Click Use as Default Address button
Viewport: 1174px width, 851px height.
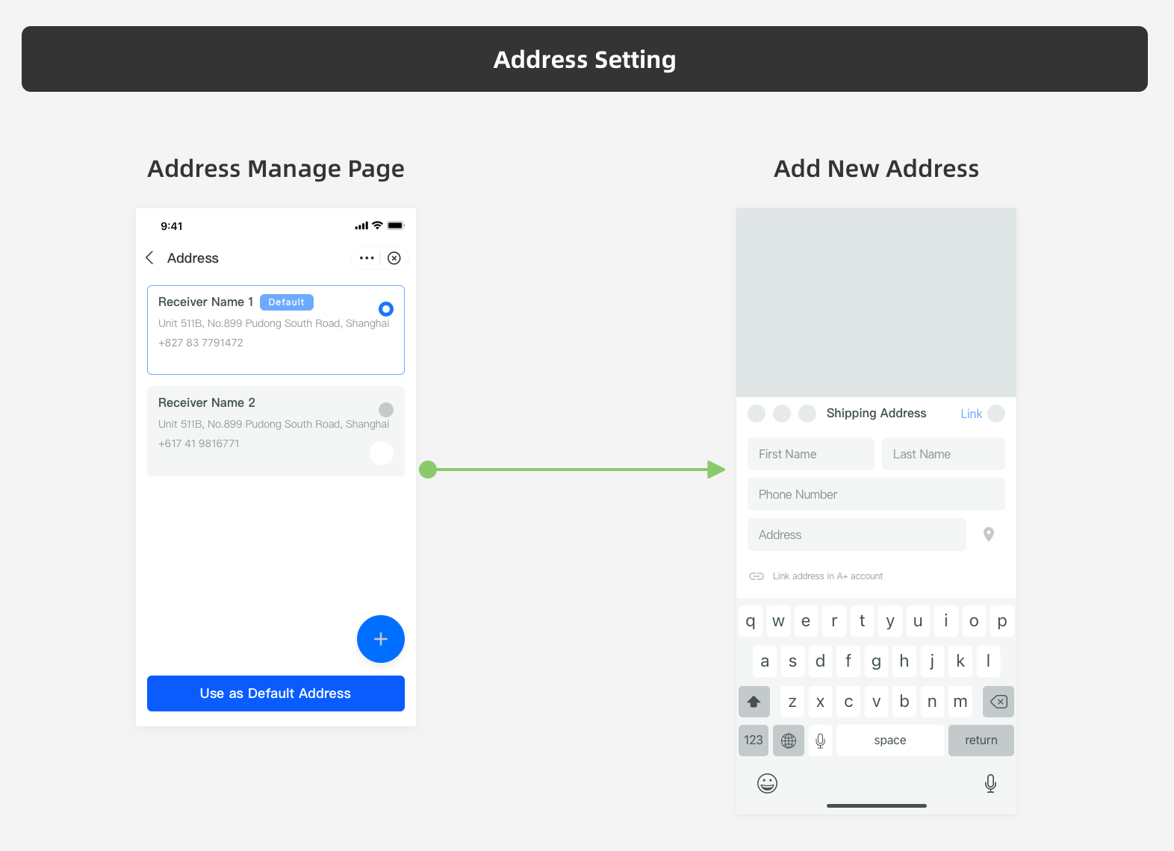pyautogui.click(x=276, y=693)
